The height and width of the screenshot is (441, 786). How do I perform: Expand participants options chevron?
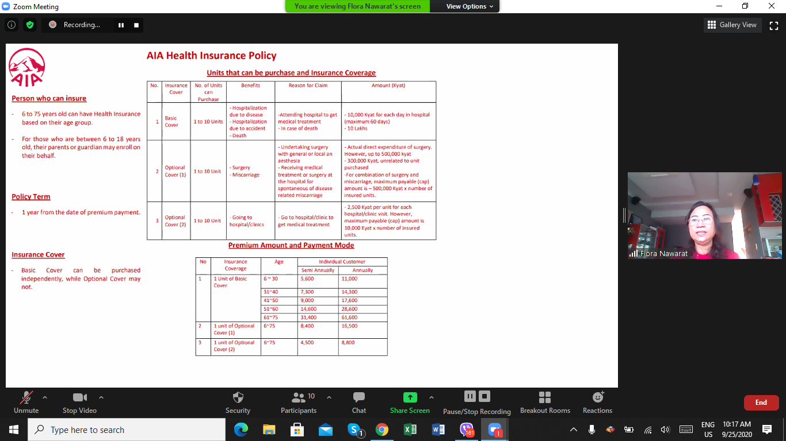(x=329, y=397)
